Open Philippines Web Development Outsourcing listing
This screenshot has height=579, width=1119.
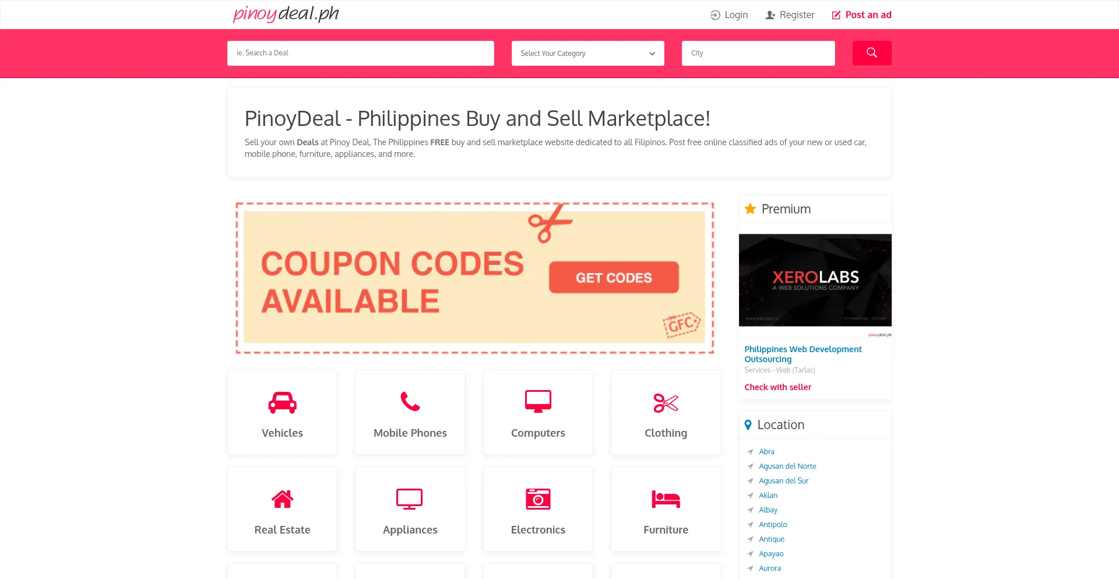(x=803, y=354)
